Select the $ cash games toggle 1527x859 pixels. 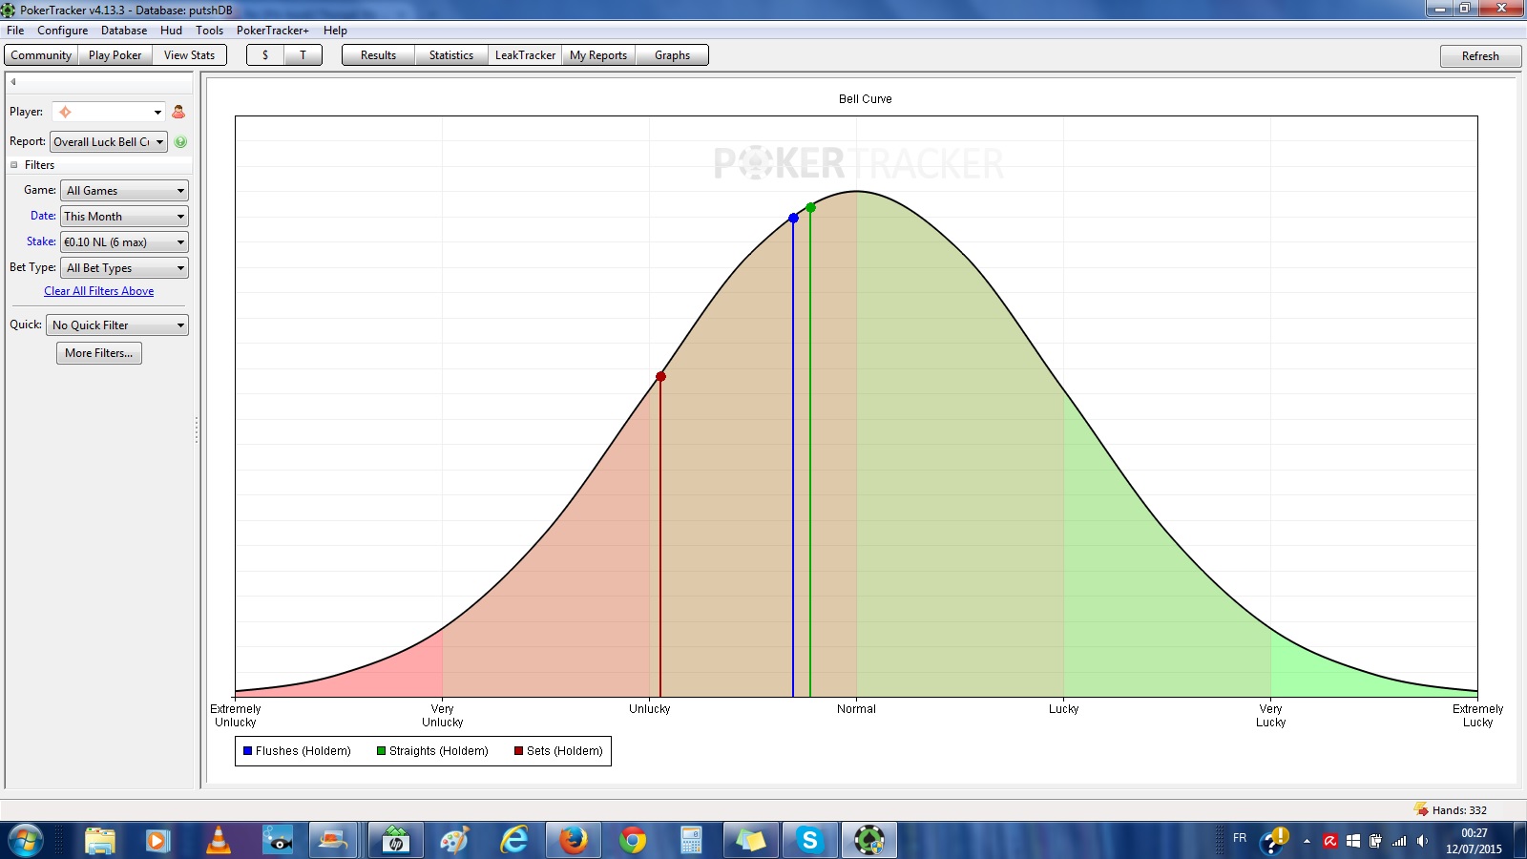265,55
